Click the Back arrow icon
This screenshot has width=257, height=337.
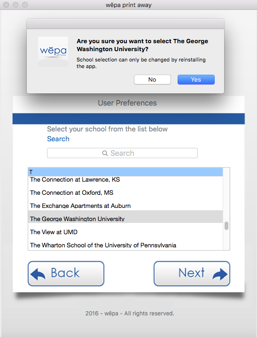pyautogui.click(x=38, y=274)
